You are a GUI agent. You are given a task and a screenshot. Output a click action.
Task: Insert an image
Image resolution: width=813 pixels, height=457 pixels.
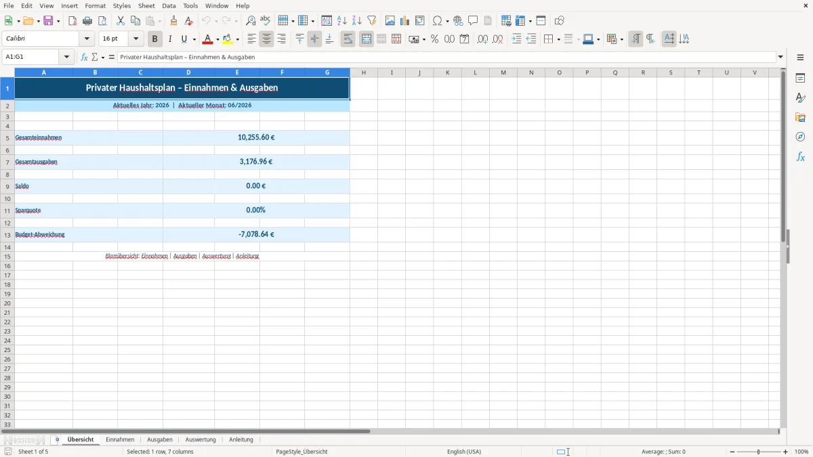(x=390, y=21)
